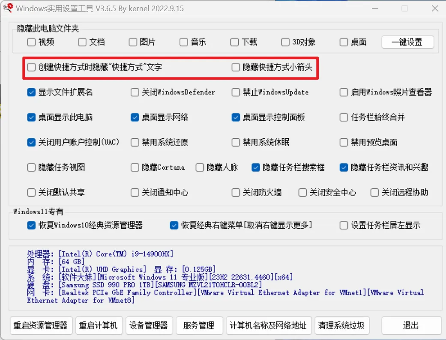Screen dimensions: 446x340
Task: Disable 显示文件扩展名 checkbox
Action: (31, 92)
